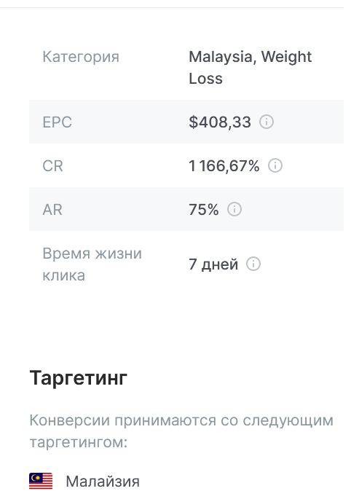The height and width of the screenshot is (491, 351).
Task: Click the 1 166,67% conversion rate value
Action: tap(224, 165)
